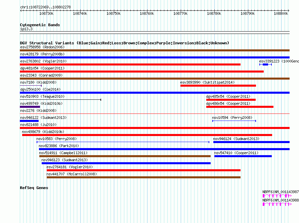Click the nsv821488 (Ju2010) label
This screenshot has width=299, height=223.
click(x=38, y=125)
